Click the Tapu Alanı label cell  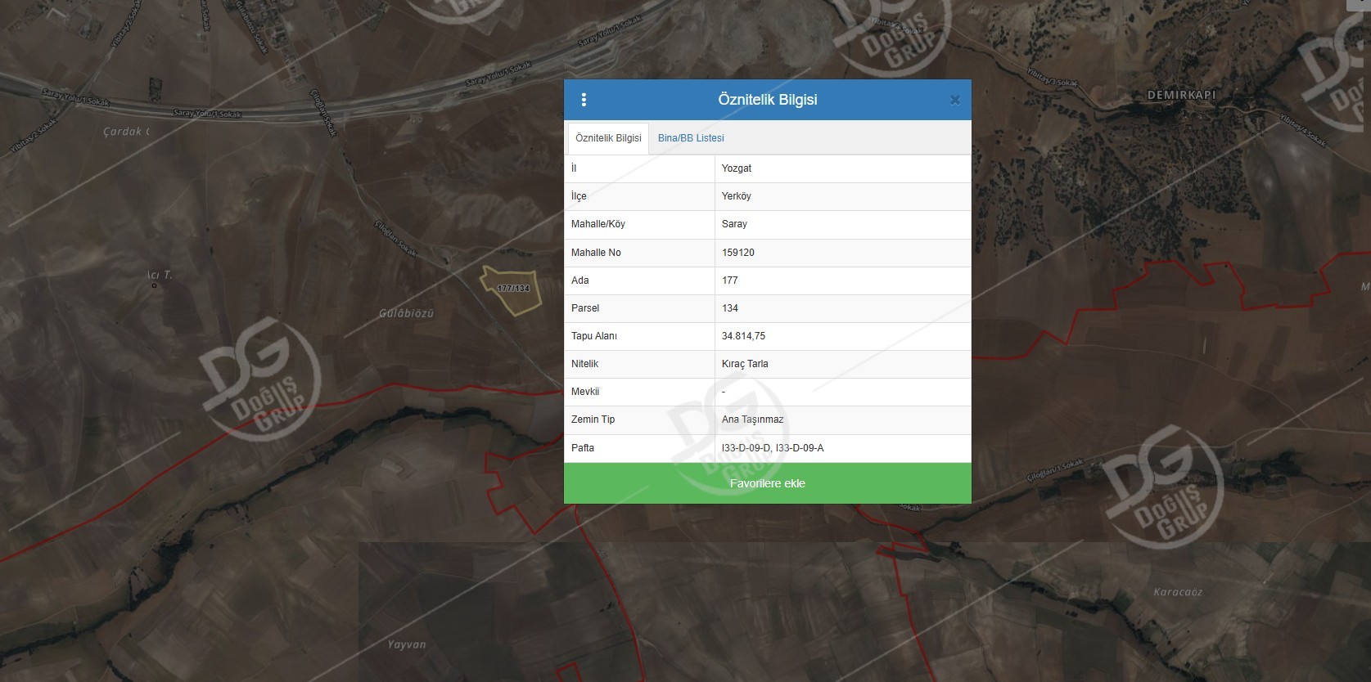point(639,336)
